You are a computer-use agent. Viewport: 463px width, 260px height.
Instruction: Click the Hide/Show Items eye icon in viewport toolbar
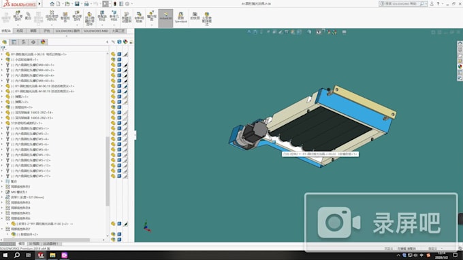click(319, 32)
